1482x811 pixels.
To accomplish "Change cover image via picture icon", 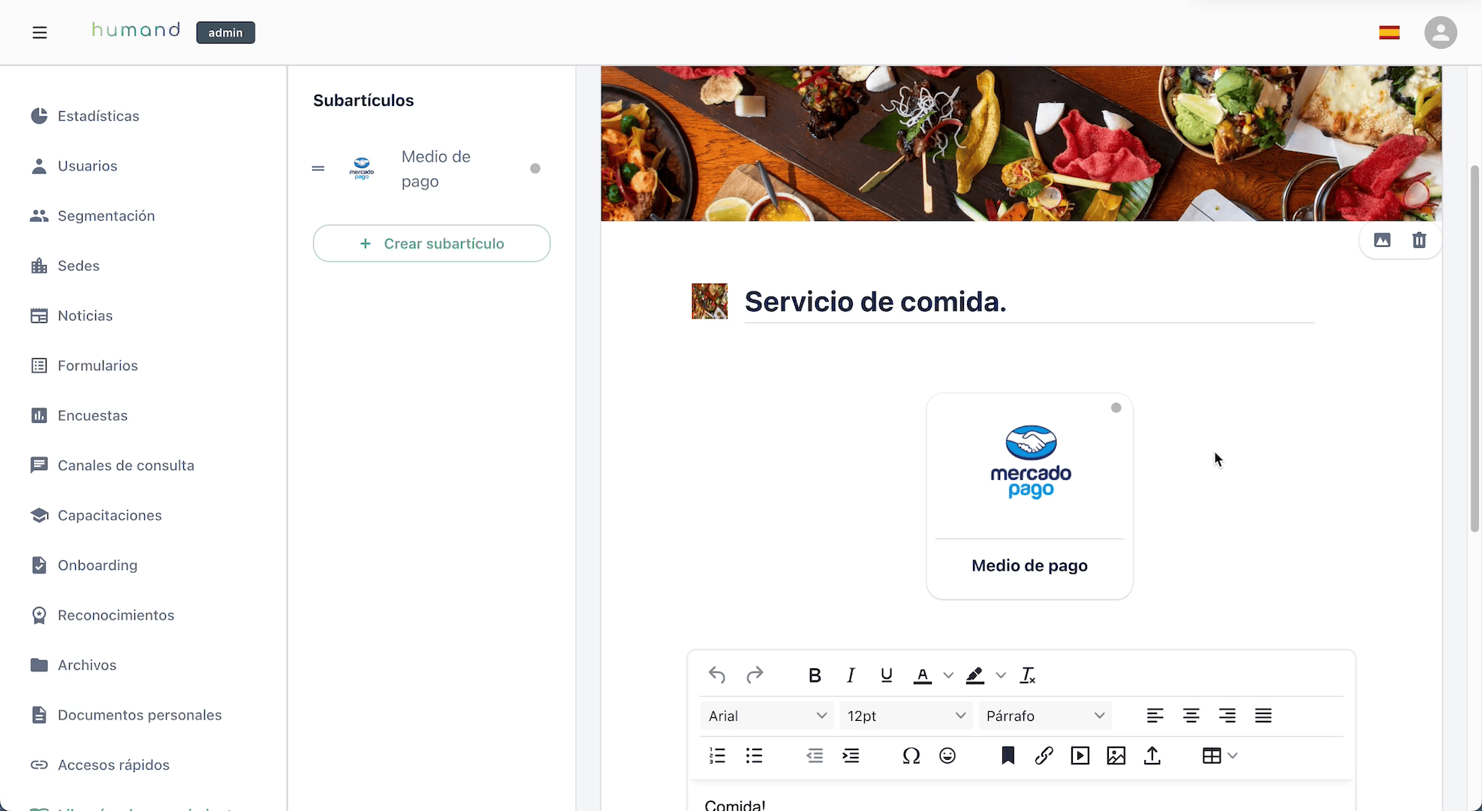I will point(1382,240).
